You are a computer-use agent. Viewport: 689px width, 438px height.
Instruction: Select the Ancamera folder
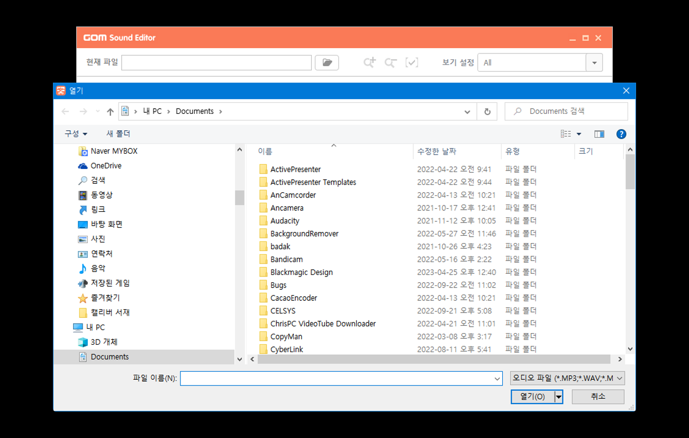point(287,208)
